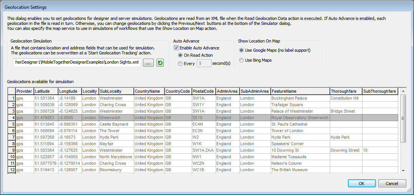Select row 9 header for 10 Downing St
The height and width of the screenshot is (195, 414).
12,150
